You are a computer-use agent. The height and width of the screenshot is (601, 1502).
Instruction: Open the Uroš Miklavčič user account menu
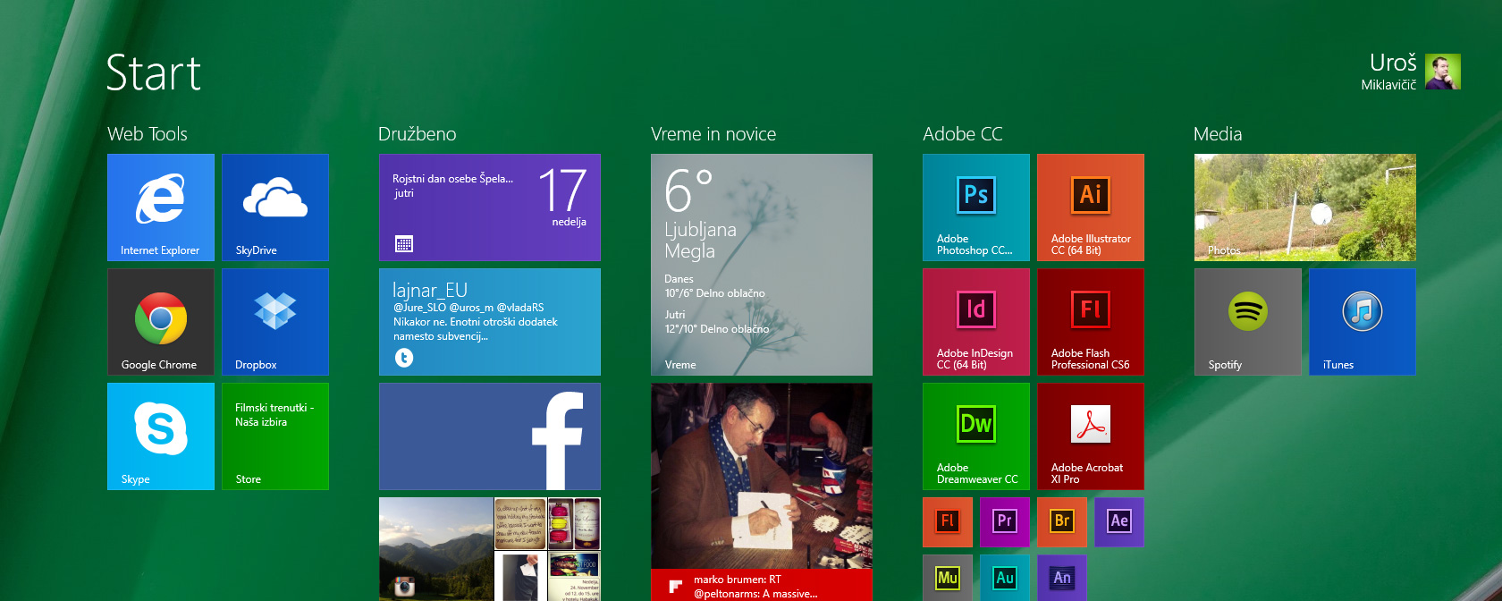pos(1411,72)
